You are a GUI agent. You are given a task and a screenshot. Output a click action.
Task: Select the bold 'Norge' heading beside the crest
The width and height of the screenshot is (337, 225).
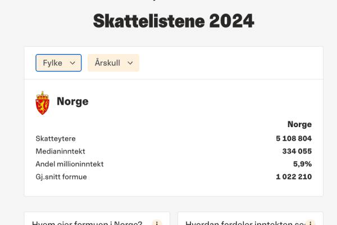[x=72, y=102]
